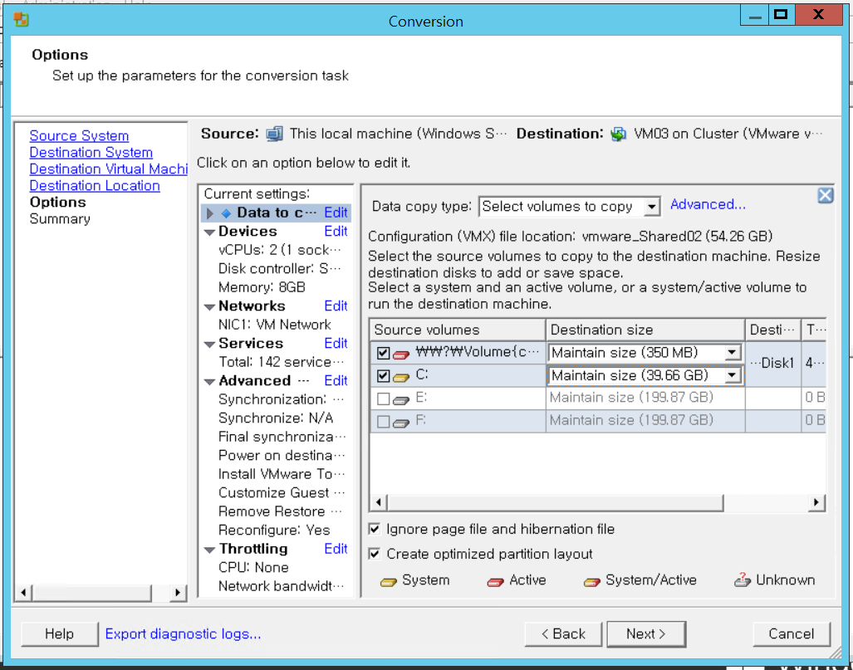Image resolution: width=853 pixels, height=670 pixels.
Task: Edit the Networks settings
Action: 336,306
